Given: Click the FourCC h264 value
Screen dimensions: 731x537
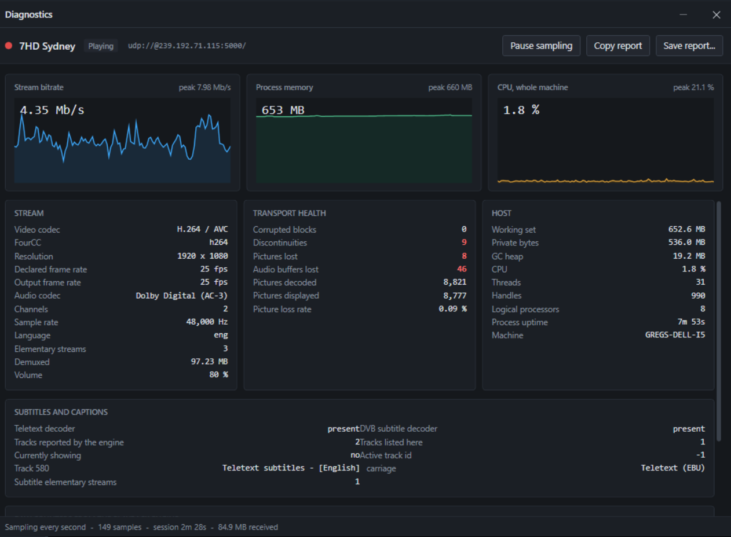Looking at the screenshot, I should (218, 243).
